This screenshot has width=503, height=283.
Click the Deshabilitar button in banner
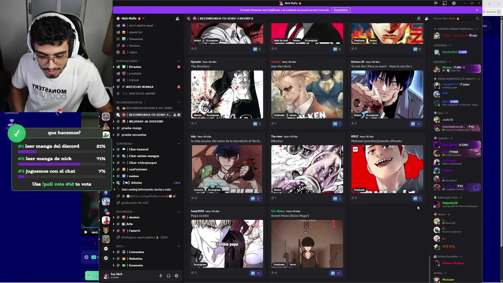[x=341, y=10]
